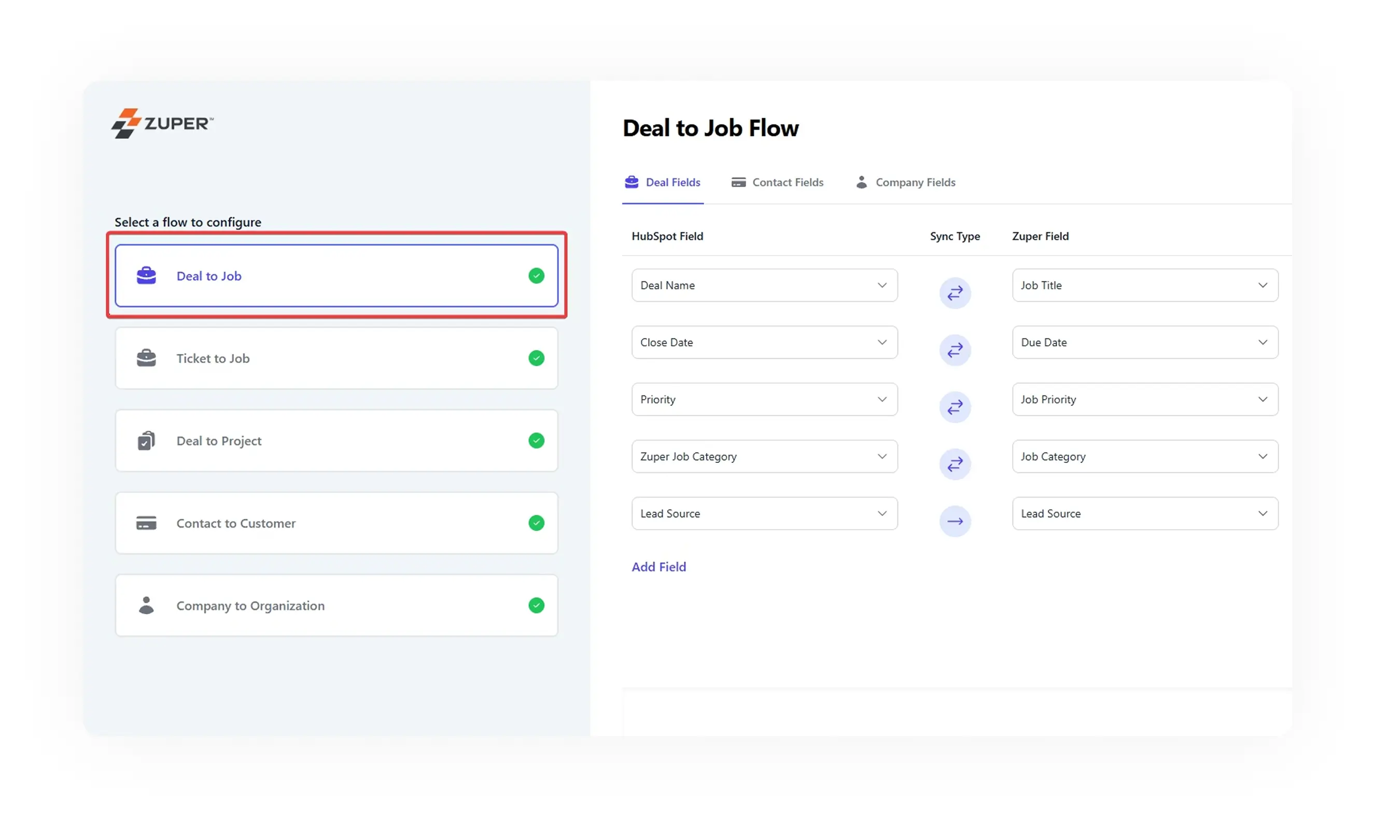Click the Zuper Field column header
1375x821 pixels.
[1040, 236]
